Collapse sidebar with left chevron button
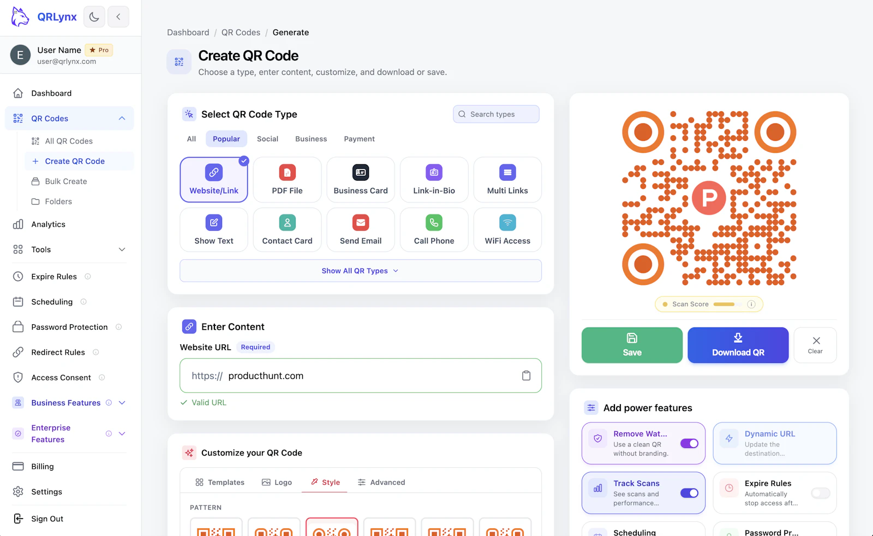The height and width of the screenshot is (536, 873). click(x=118, y=17)
